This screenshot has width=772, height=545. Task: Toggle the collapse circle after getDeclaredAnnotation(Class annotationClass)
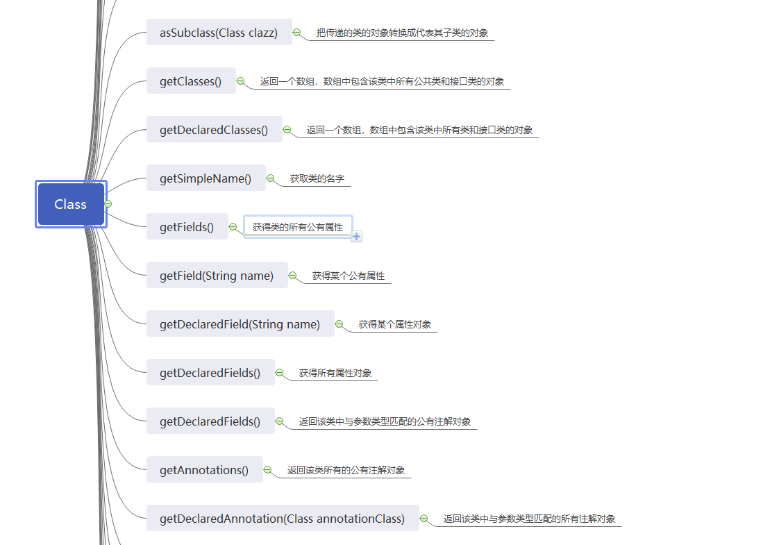[x=423, y=519]
